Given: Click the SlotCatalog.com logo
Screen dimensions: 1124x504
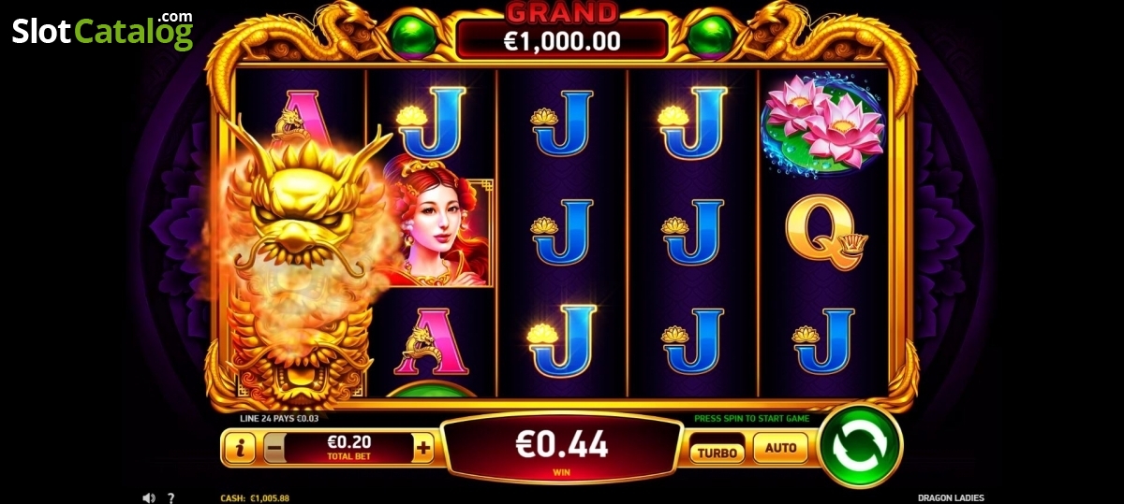Looking at the screenshot, I should click(x=102, y=31).
